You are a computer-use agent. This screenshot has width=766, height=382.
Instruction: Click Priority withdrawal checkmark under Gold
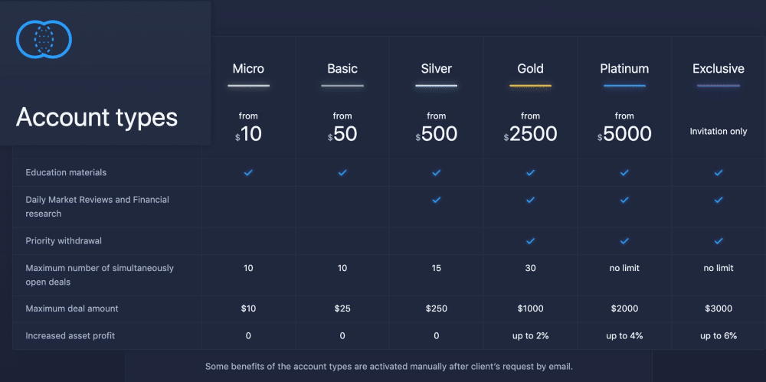(x=531, y=241)
